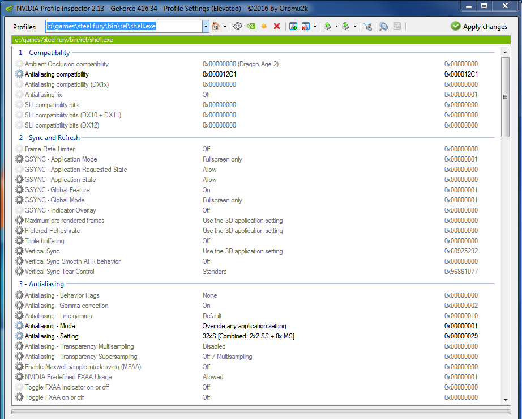Click the gear icon beside Toggle FXAA on or off

pyautogui.click(x=19, y=397)
